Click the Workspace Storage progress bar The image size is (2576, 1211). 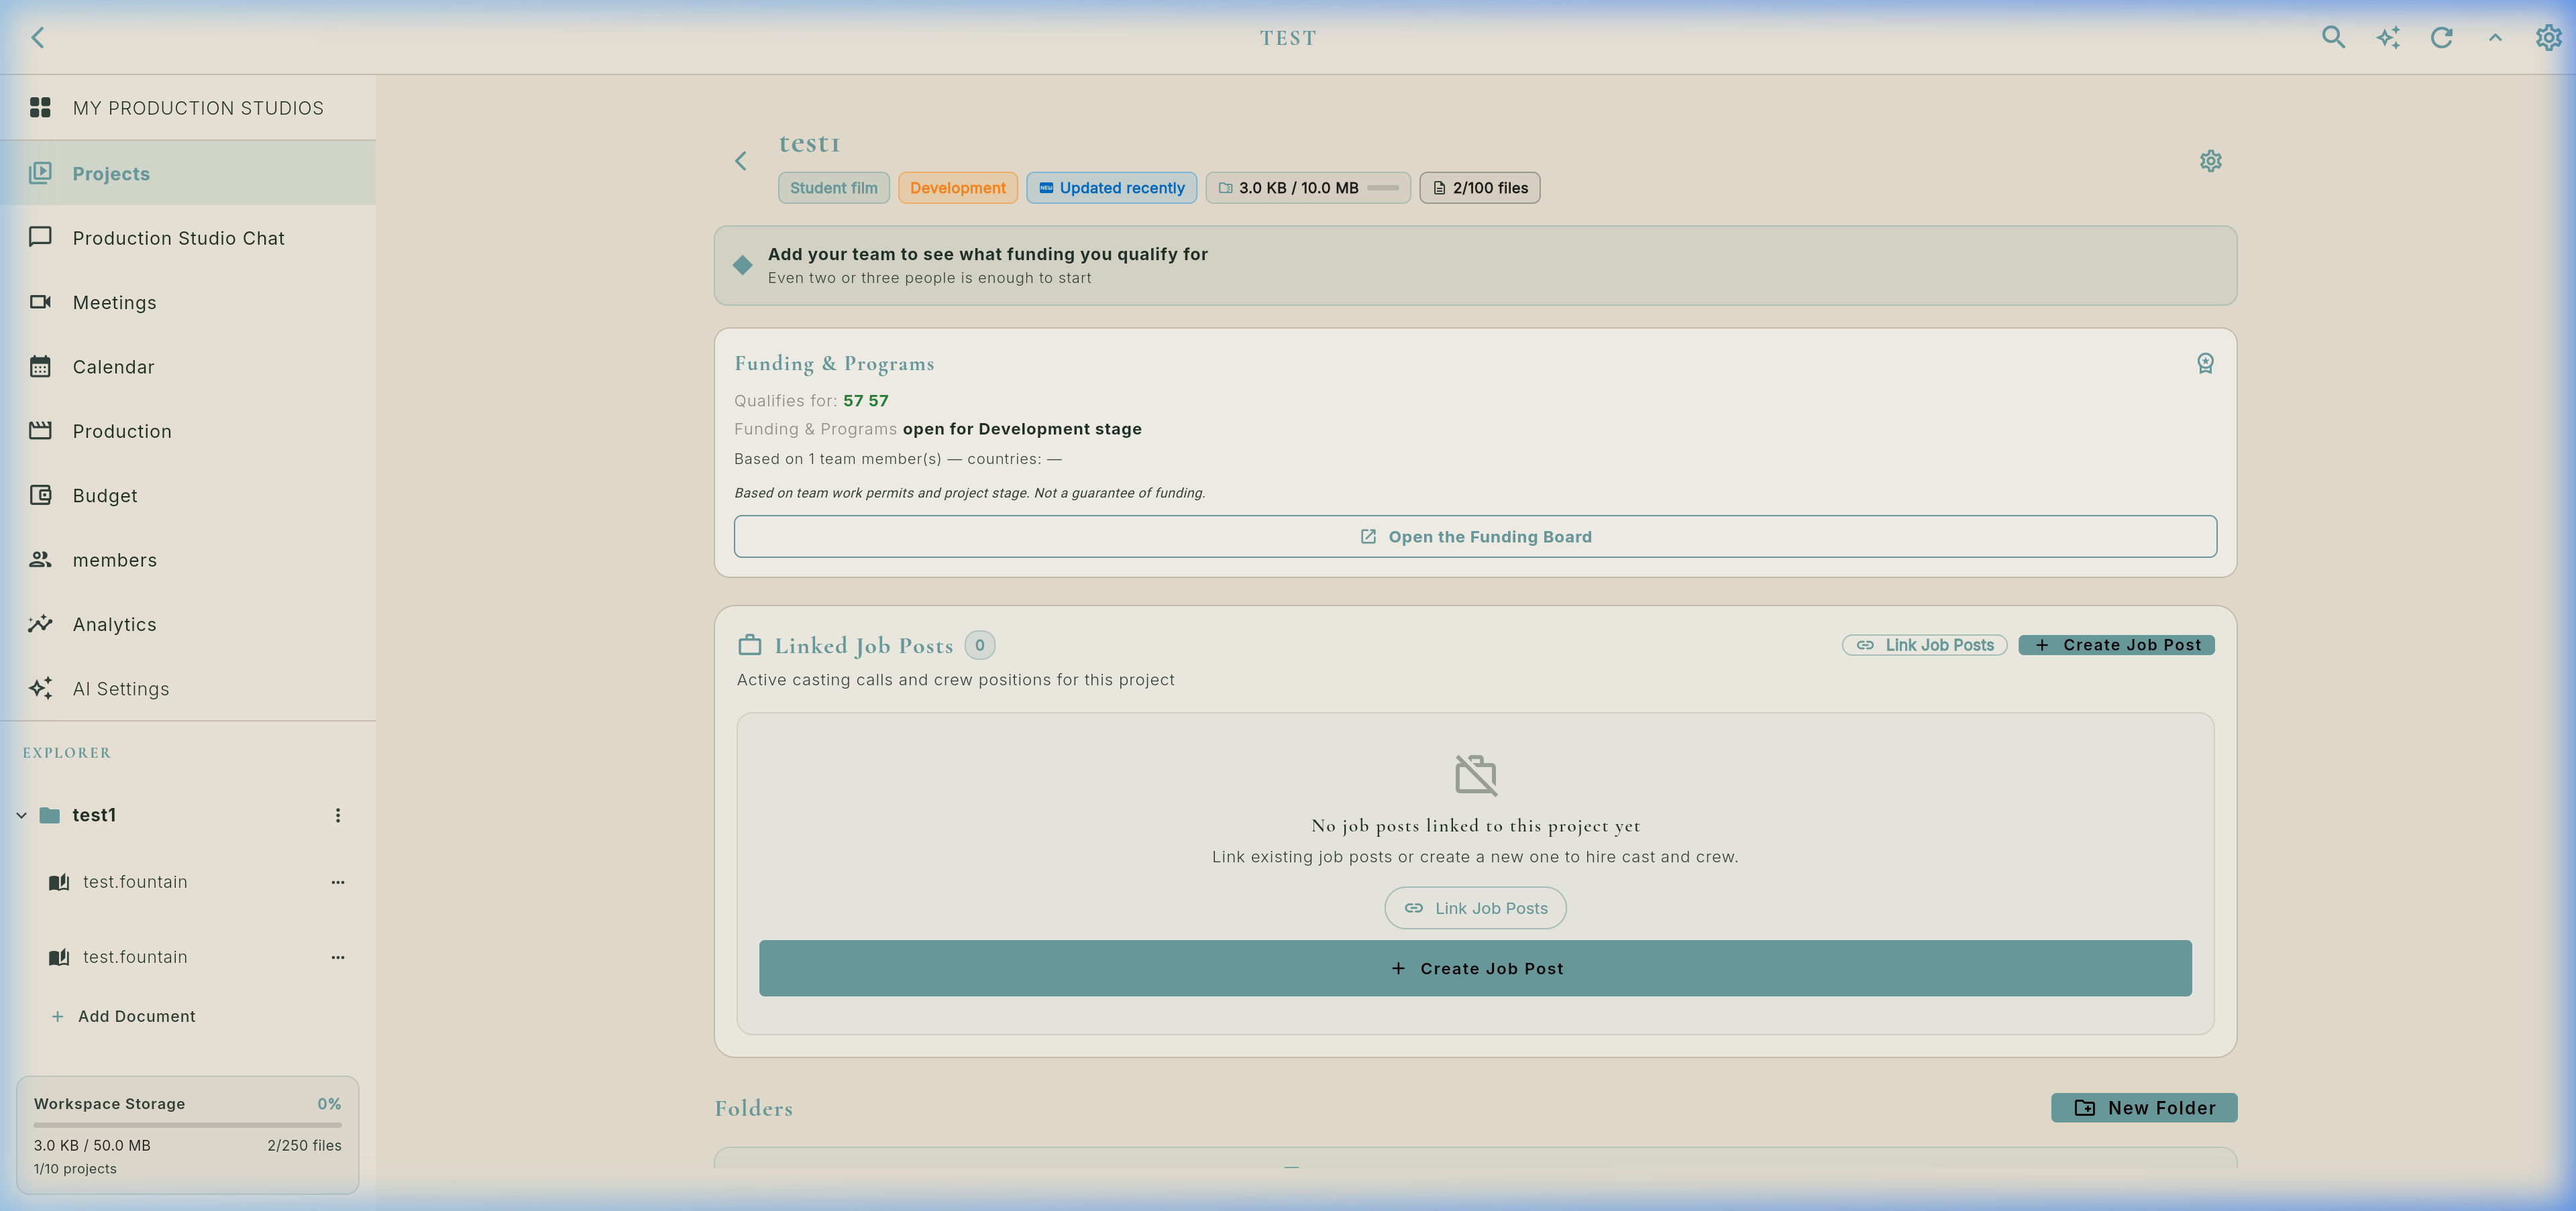pos(188,1124)
